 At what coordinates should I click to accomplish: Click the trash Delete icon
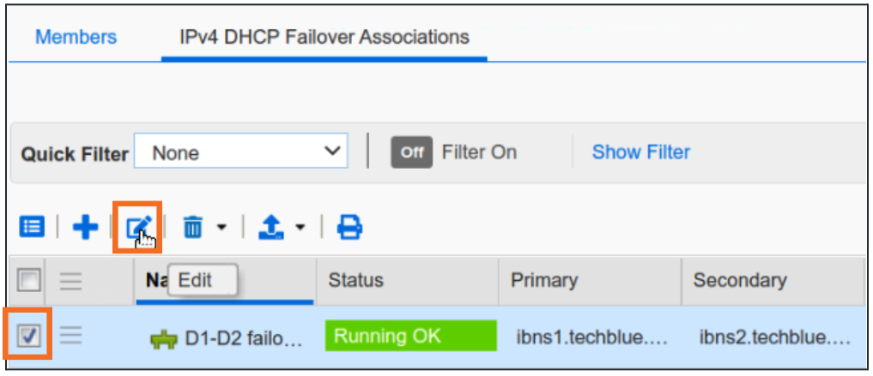193,227
